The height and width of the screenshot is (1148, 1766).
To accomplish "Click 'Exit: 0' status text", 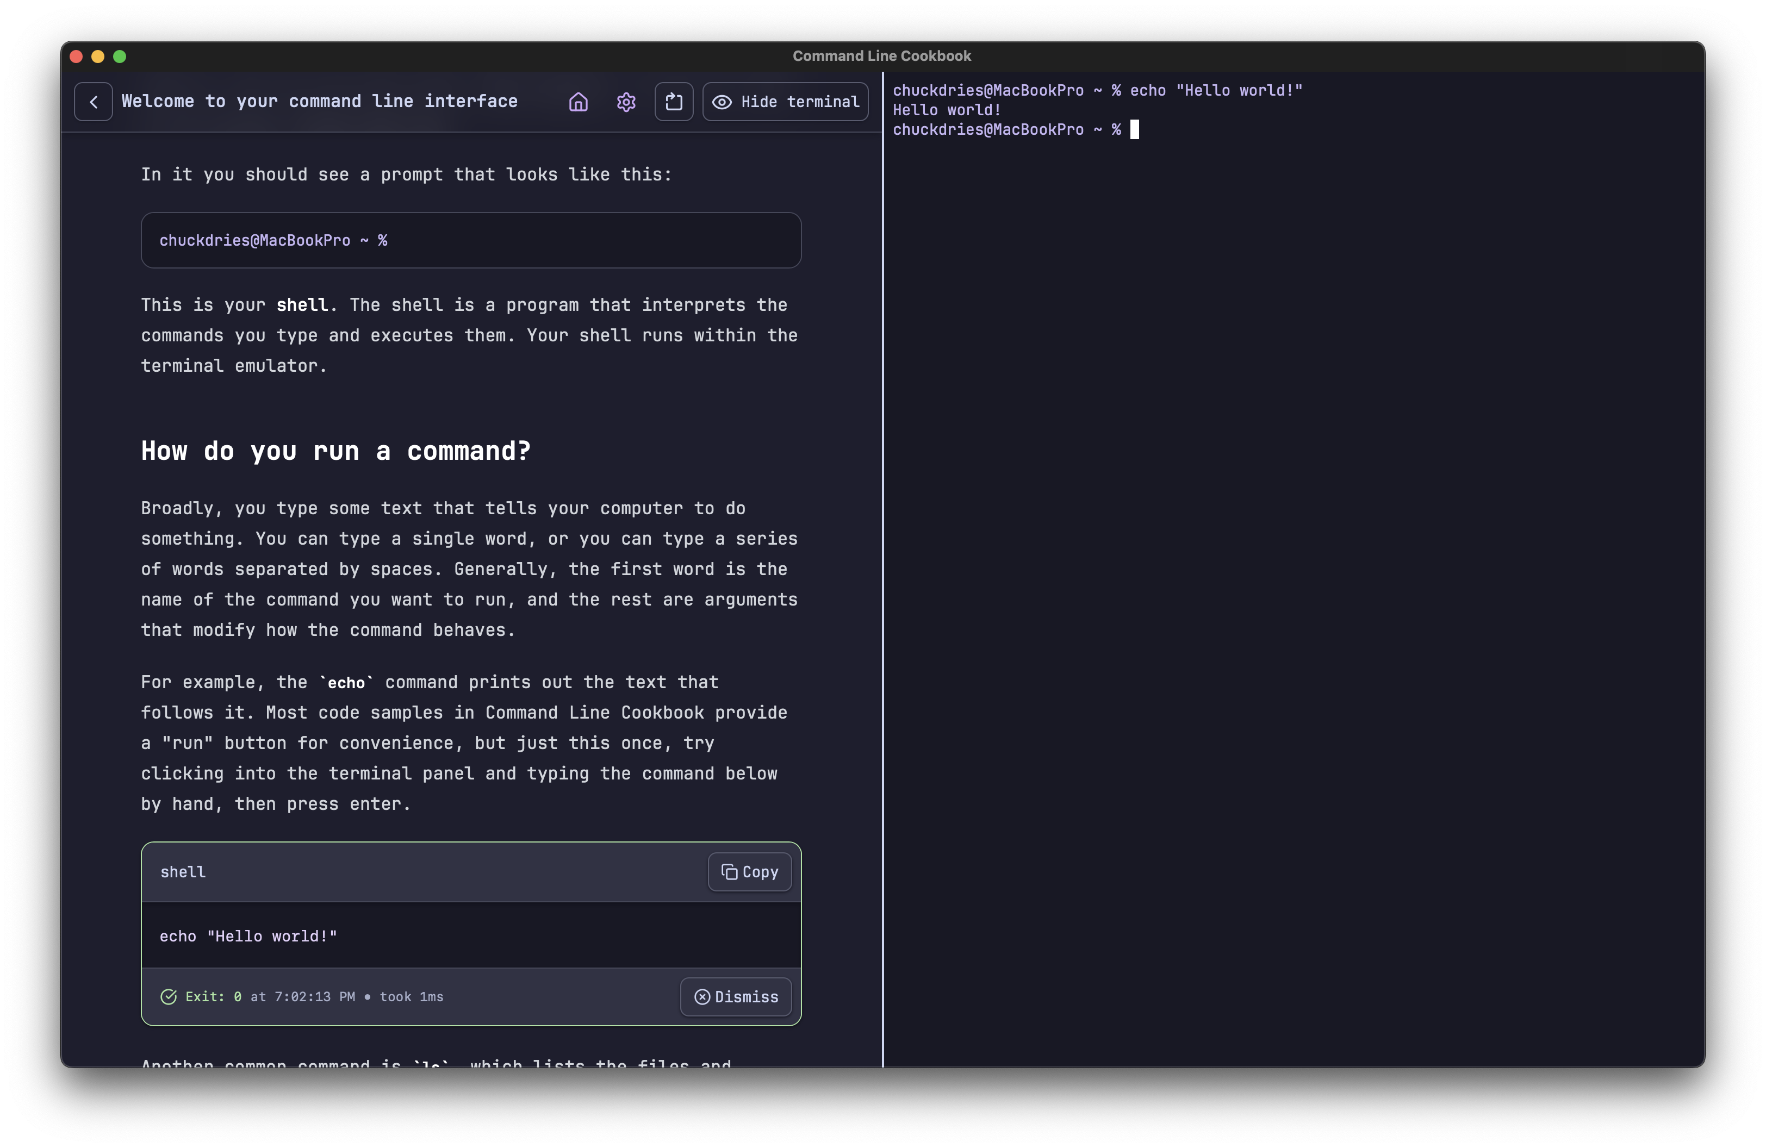I will coord(214,997).
